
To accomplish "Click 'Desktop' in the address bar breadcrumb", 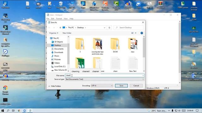I will [80, 28].
